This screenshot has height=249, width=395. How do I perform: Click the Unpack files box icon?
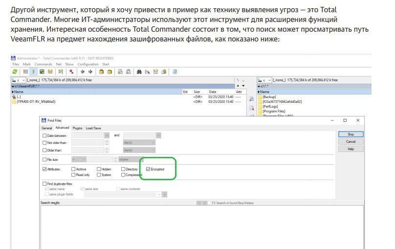(110, 72)
